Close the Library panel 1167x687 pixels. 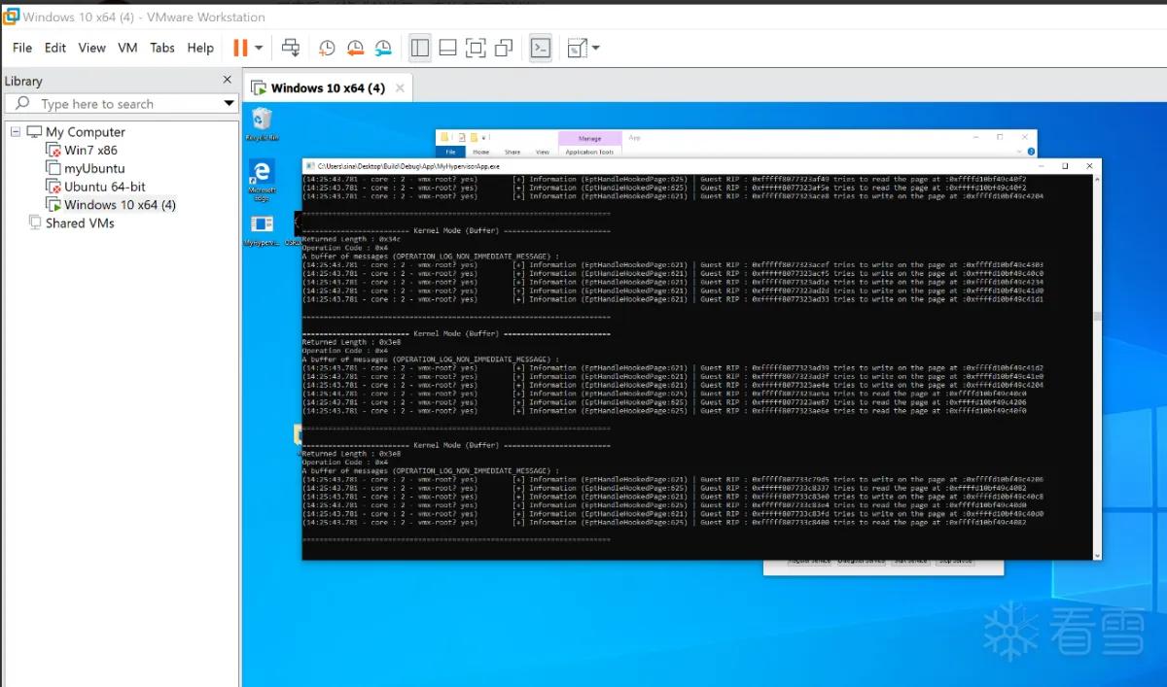point(228,80)
